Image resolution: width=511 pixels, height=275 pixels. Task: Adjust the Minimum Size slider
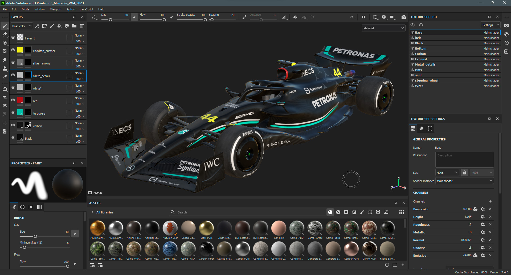point(44,247)
